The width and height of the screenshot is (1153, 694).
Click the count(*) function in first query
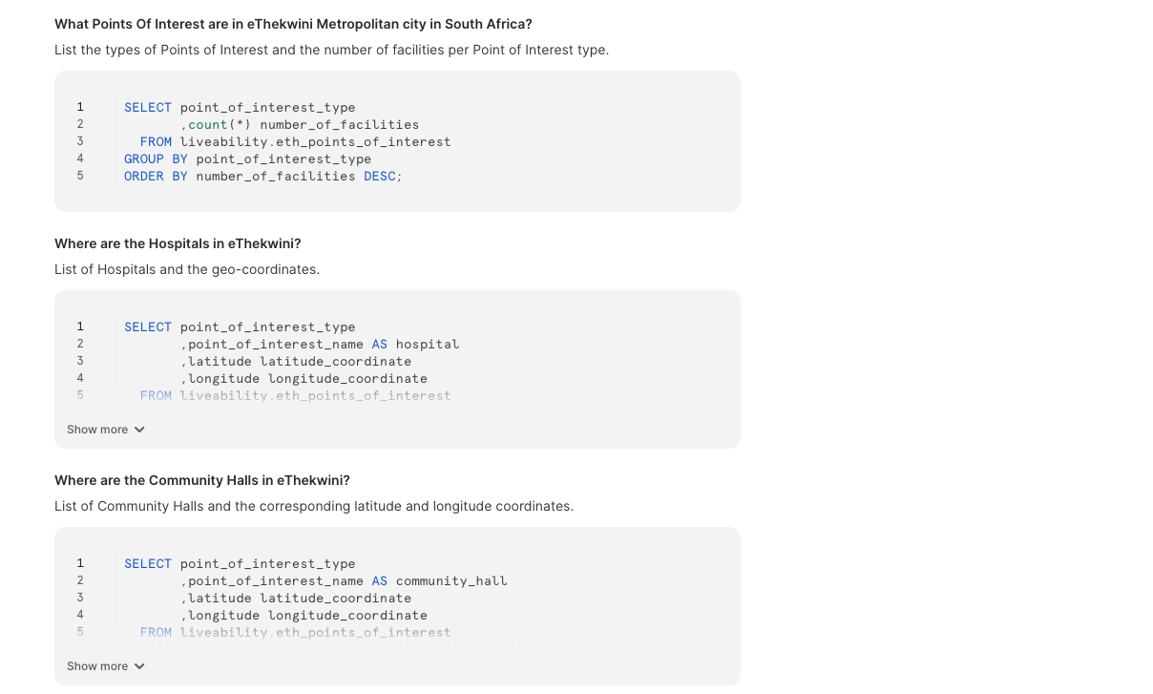click(220, 125)
